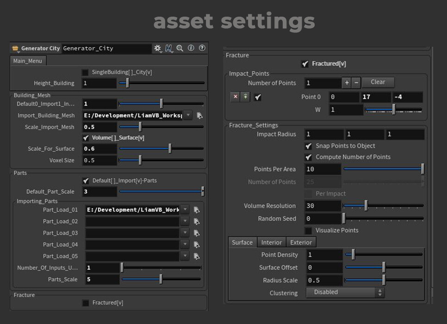Insert a point using the green arrow icon
This screenshot has height=324, width=447.
point(244,97)
